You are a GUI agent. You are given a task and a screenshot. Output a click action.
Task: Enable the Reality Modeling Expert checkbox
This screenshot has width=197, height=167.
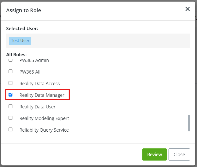coord(10,118)
